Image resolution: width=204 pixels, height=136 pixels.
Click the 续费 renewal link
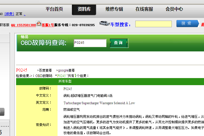coord(9,14)
